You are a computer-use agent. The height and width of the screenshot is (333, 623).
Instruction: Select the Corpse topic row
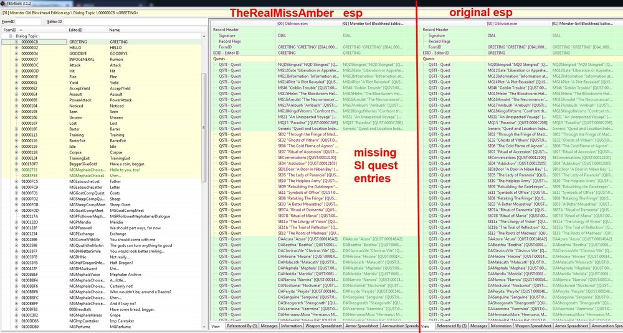click(x=102, y=152)
